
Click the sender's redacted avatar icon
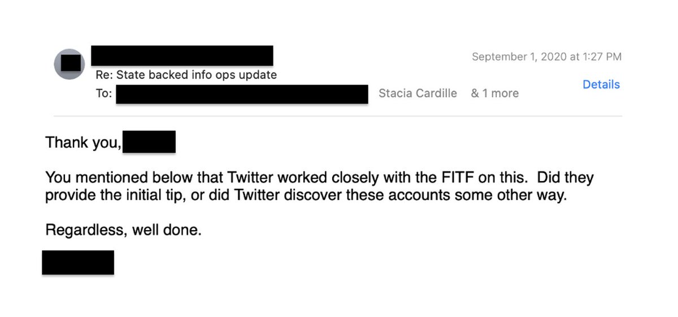pos(69,64)
